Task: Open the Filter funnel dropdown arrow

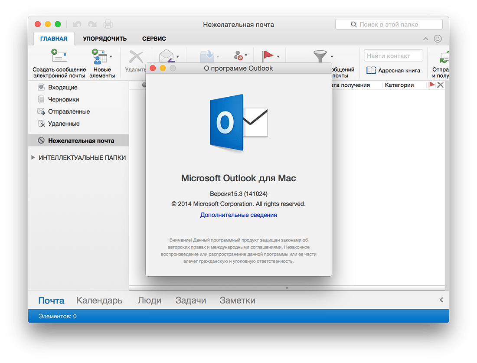Action: pos(332,56)
